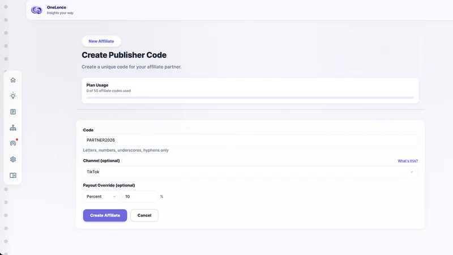Click the Payout Override (optional) label
The image size is (453, 255).
(x=109, y=185)
